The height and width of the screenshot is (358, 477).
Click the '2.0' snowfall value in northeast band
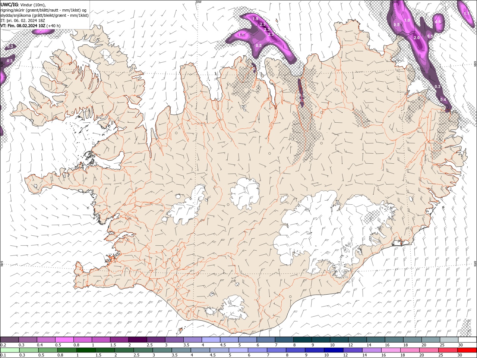tap(417, 38)
